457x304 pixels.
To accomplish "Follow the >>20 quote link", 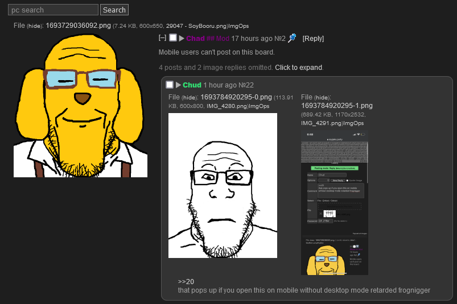I will [x=186, y=282].
